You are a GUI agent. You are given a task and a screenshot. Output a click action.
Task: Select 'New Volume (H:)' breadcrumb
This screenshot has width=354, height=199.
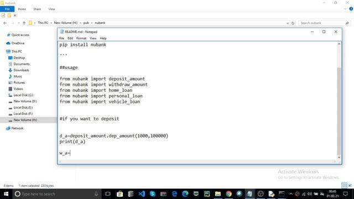[x=66, y=23]
